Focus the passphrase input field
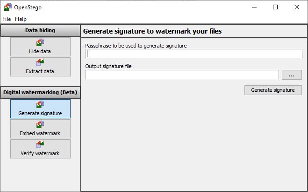Image resolution: width=308 pixels, height=192 pixels. (194, 54)
